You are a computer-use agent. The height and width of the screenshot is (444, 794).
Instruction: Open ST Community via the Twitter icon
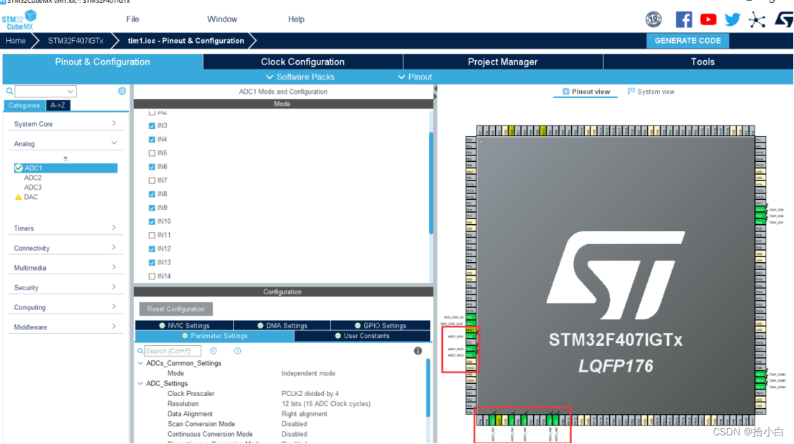coord(732,19)
